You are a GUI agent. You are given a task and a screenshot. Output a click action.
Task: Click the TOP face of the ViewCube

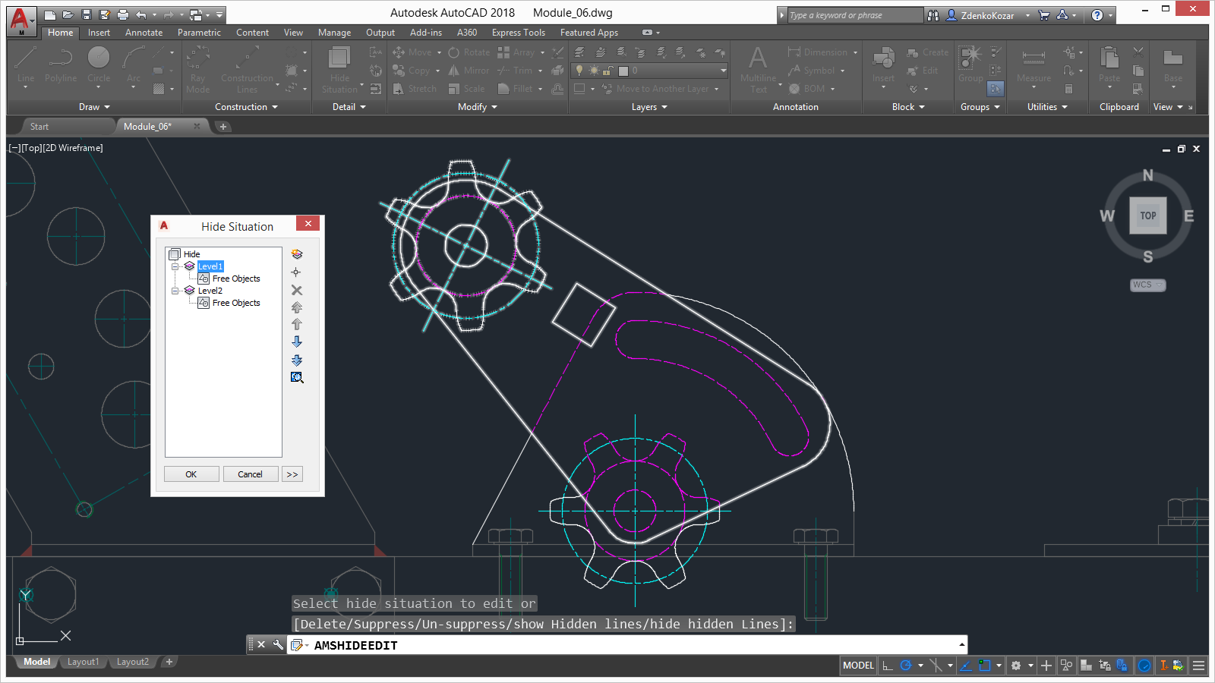(x=1147, y=216)
